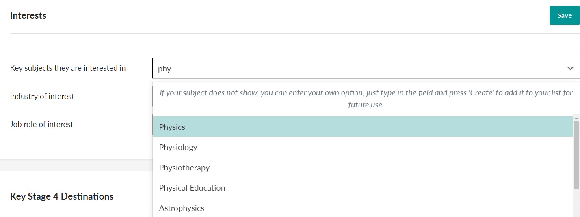Click the dropdown list's scroll-up arrow
Image resolution: width=580 pixels, height=217 pixels.
click(576, 118)
